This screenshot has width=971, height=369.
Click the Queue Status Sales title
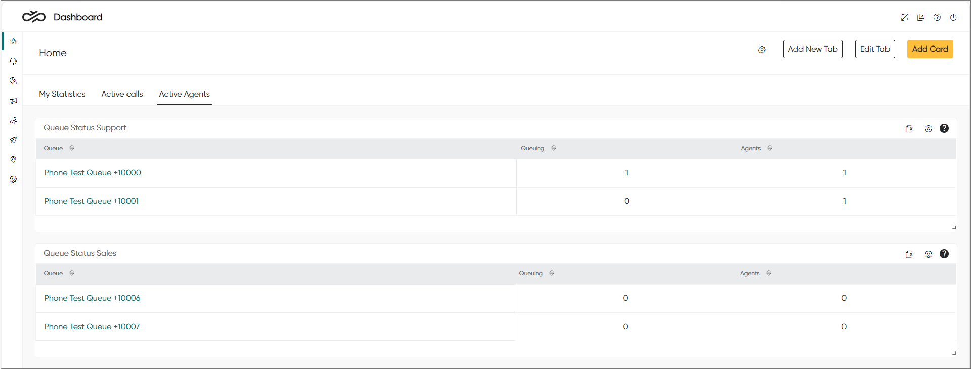point(80,253)
